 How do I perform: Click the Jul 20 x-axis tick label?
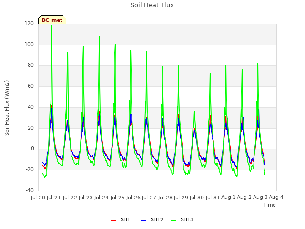click(x=38, y=198)
